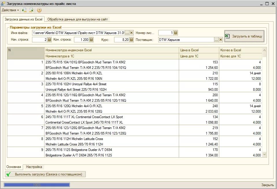Image resolution: width=277 pixels, height=189 pixels.
Task: Select BFGoodrich Mud Terrain T/A KM 2 235/85 R16
Action: [86, 100]
